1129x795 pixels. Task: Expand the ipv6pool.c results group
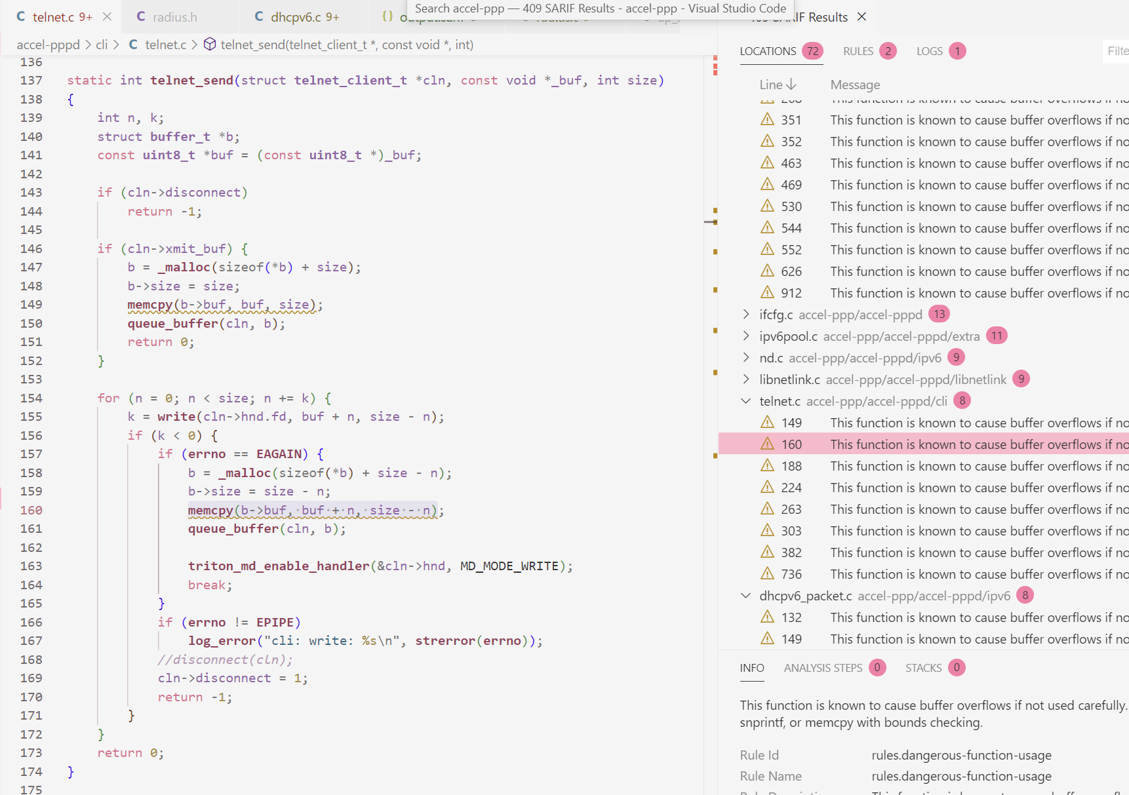745,336
